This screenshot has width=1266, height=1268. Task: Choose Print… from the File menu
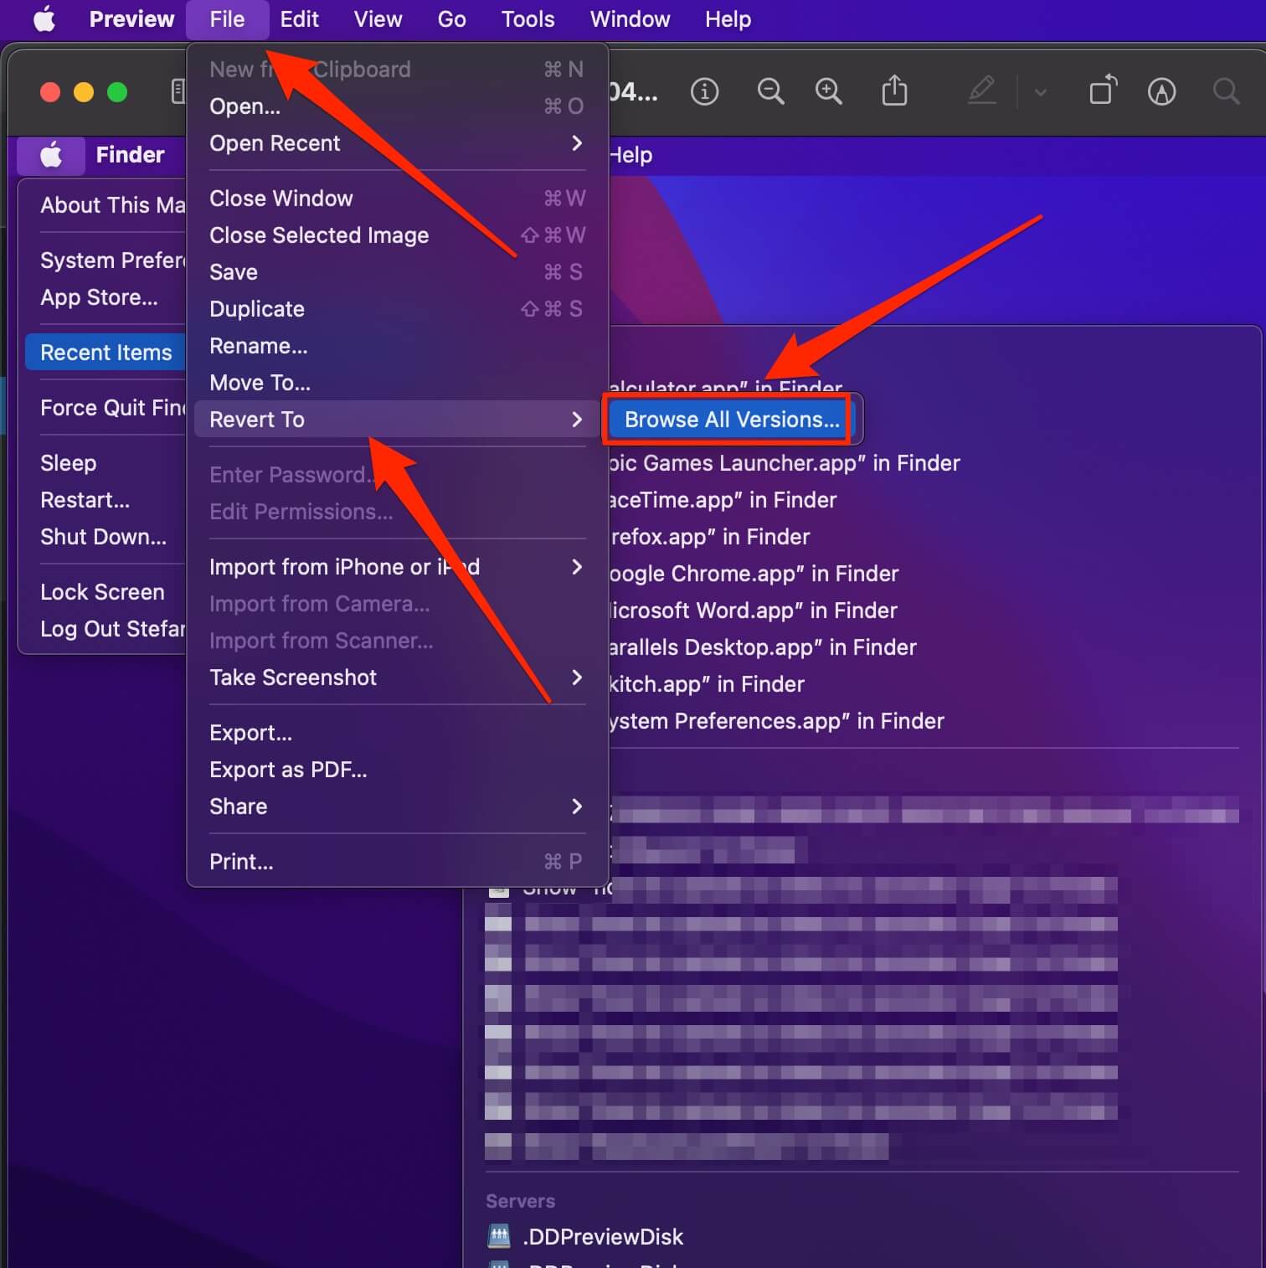click(x=397, y=862)
